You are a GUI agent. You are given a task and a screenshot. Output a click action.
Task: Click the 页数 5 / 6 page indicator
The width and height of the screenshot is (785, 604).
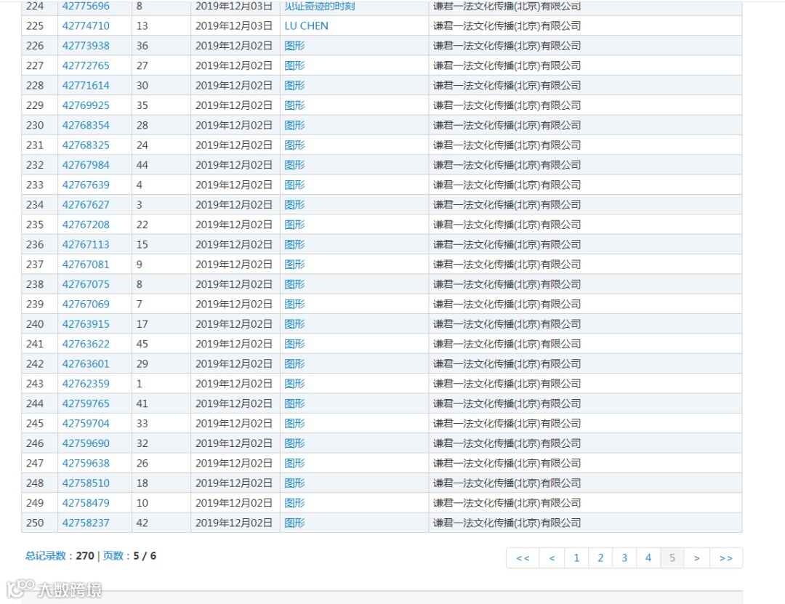pos(129,556)
